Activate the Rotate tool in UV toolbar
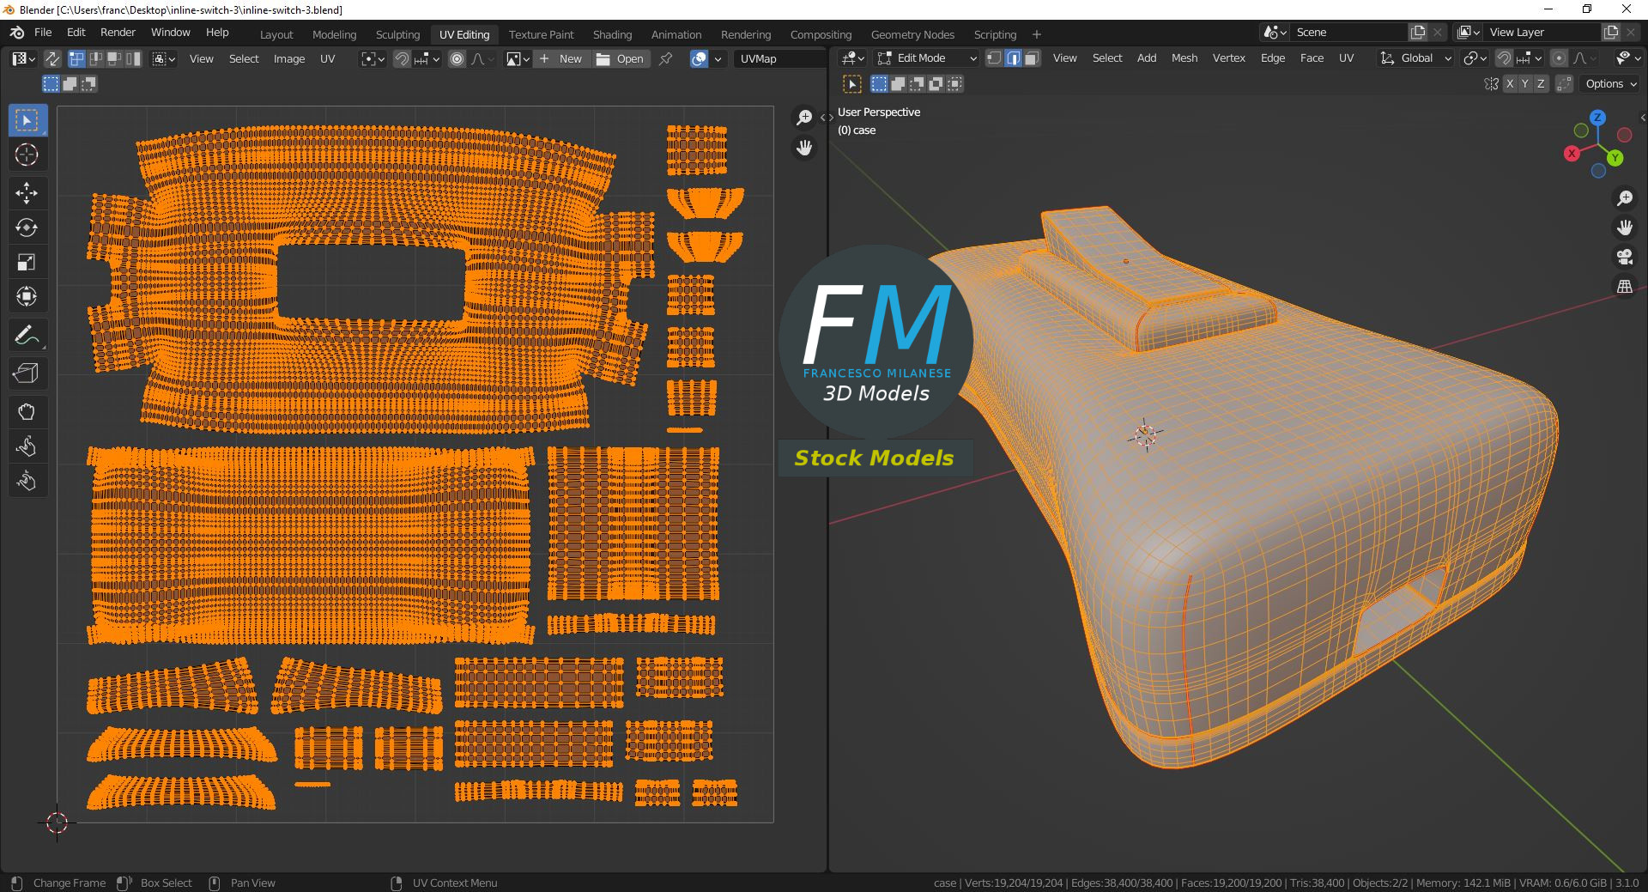The height and width of the screenshot is (892, 1648). point(27,228)
